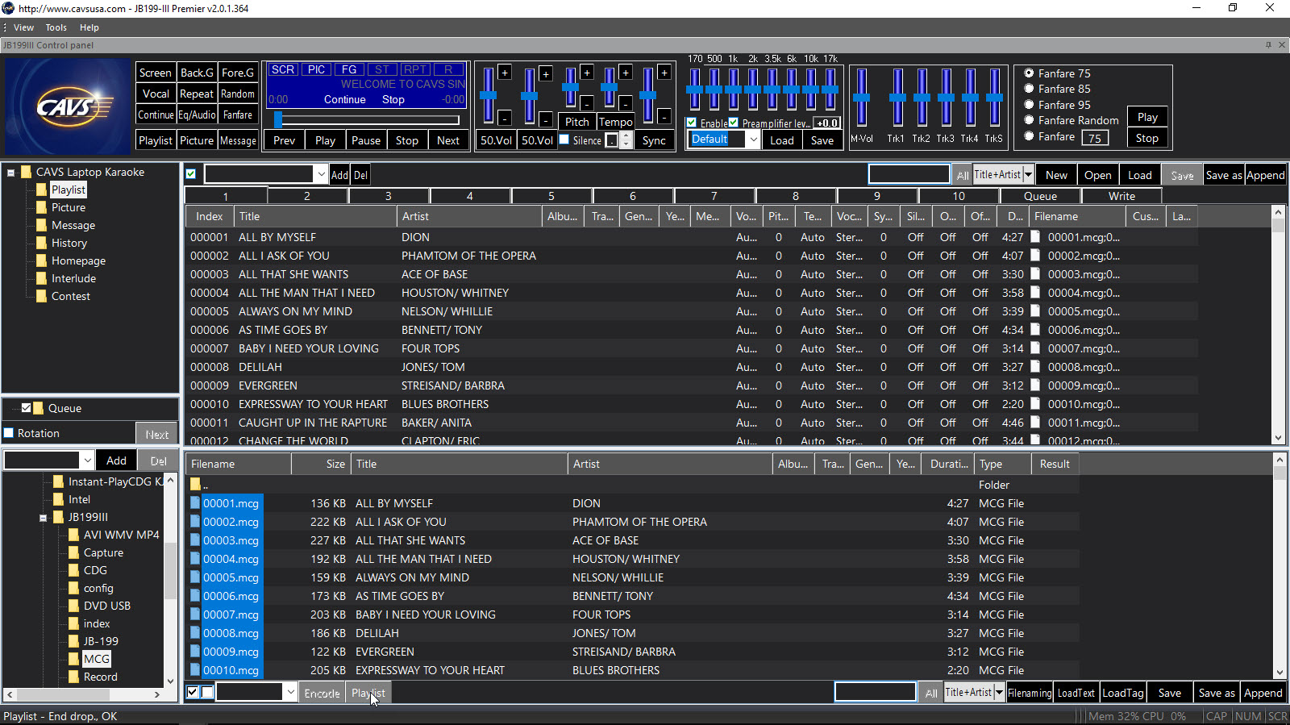Click the parent folder '..' icon
1290x725 pixels.
click(x=195, y=484)
